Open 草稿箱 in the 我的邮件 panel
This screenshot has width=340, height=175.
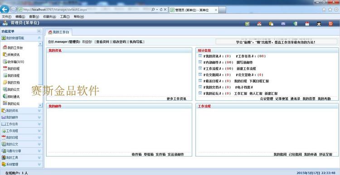149,155
